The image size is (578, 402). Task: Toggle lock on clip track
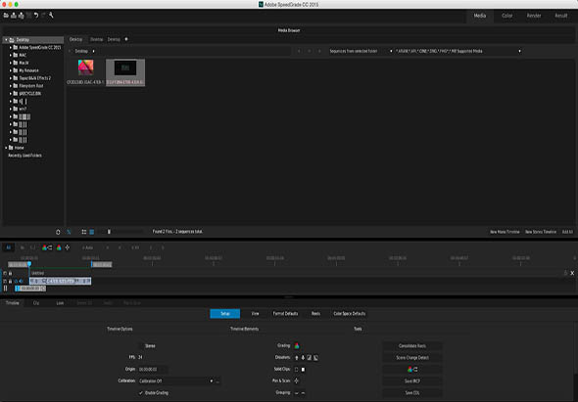click(x=11, y=282)
